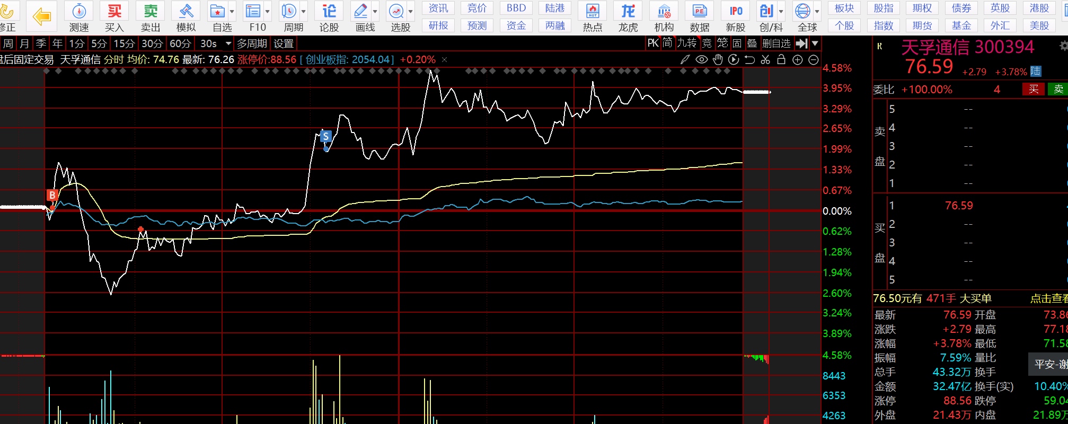The width and height of the screenshot is (1068, 424).
Task: Expand the F10 dropdown arrow
Action: pyautogui.click(x=268, y=11)
